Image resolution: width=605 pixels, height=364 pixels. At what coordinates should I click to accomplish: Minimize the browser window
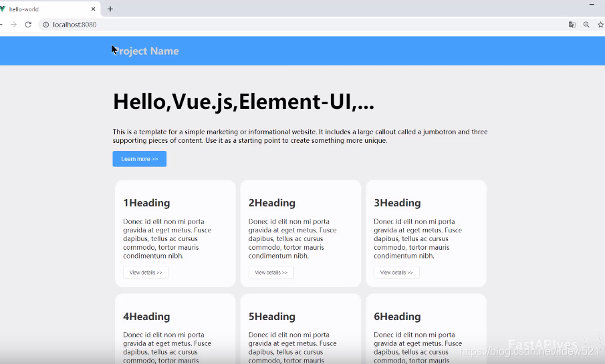point(592,4)
